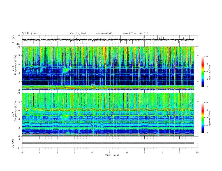
Task: Select the ch.1 color bar "log(PSD)" label
Action: coord(210,73)
